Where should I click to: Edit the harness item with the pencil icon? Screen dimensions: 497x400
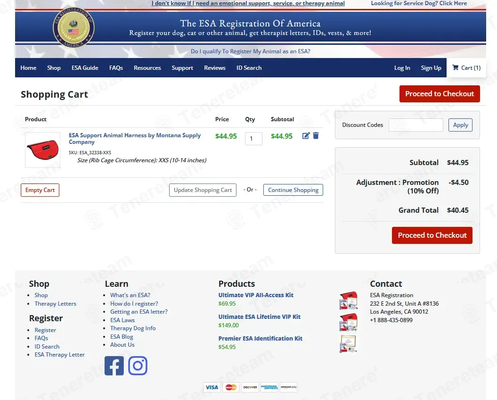coord(306,136)
